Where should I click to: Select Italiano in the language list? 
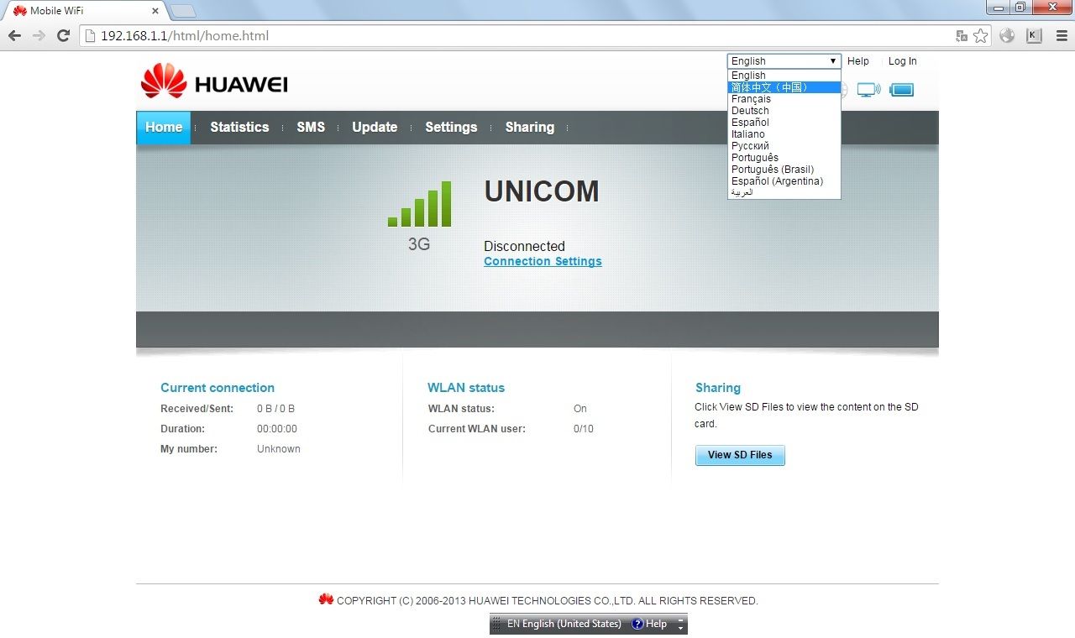[x=784, y=134]
